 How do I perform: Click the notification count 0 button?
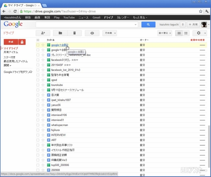pos(183,25)
